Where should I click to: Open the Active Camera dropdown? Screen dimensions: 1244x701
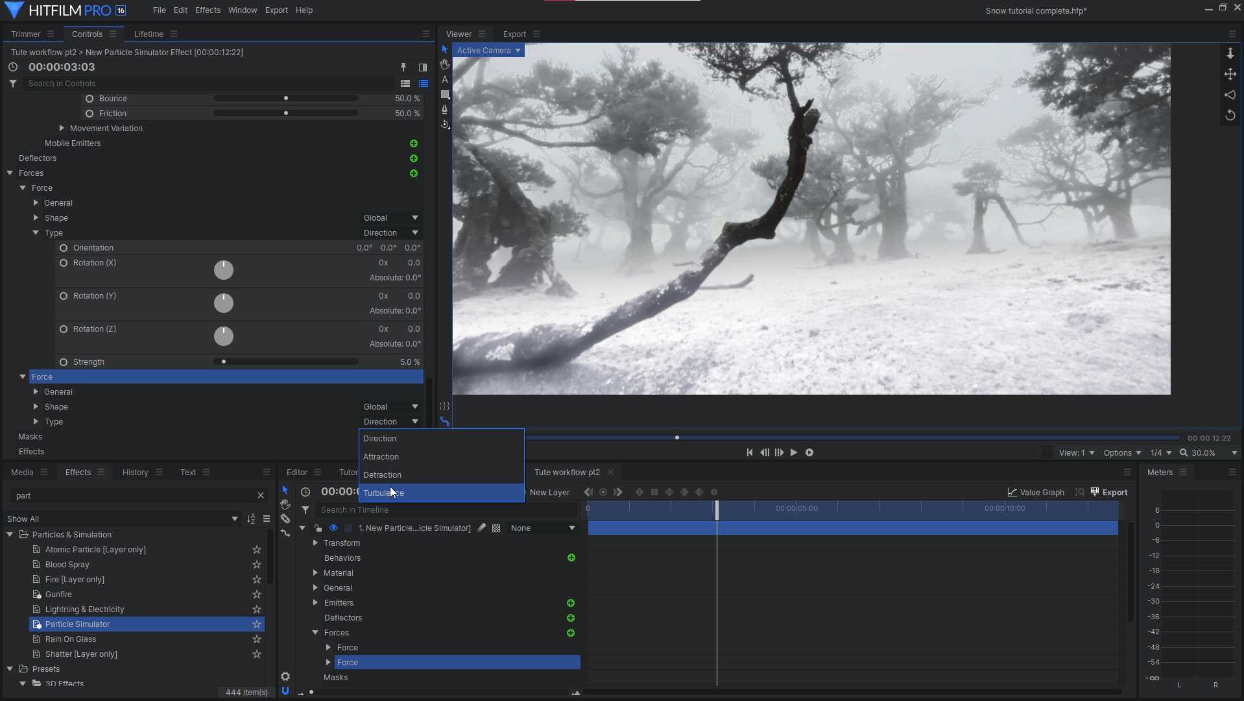click(x=488, y=50)
